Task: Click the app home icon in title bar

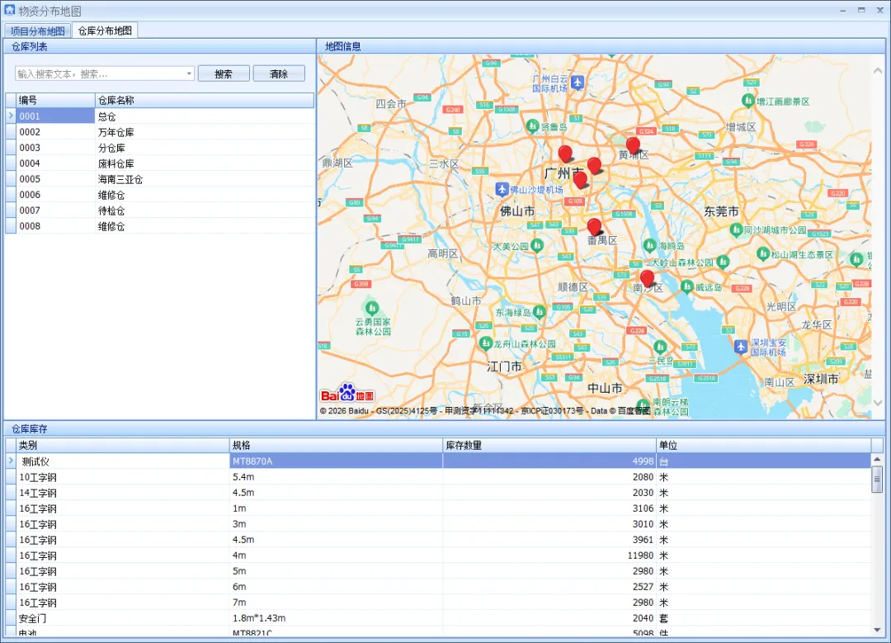Action: [9, 10]
